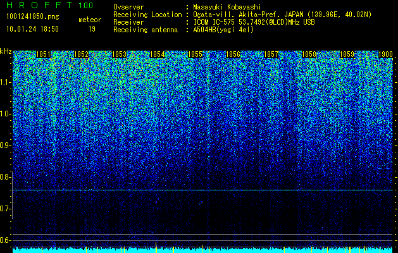The width and height of the screenshot is (398, 253).
Task: Select the Ogata-vill. Akita-Pref. JAPAN location text
Action: pyautogui.click(x=282, y=15)
